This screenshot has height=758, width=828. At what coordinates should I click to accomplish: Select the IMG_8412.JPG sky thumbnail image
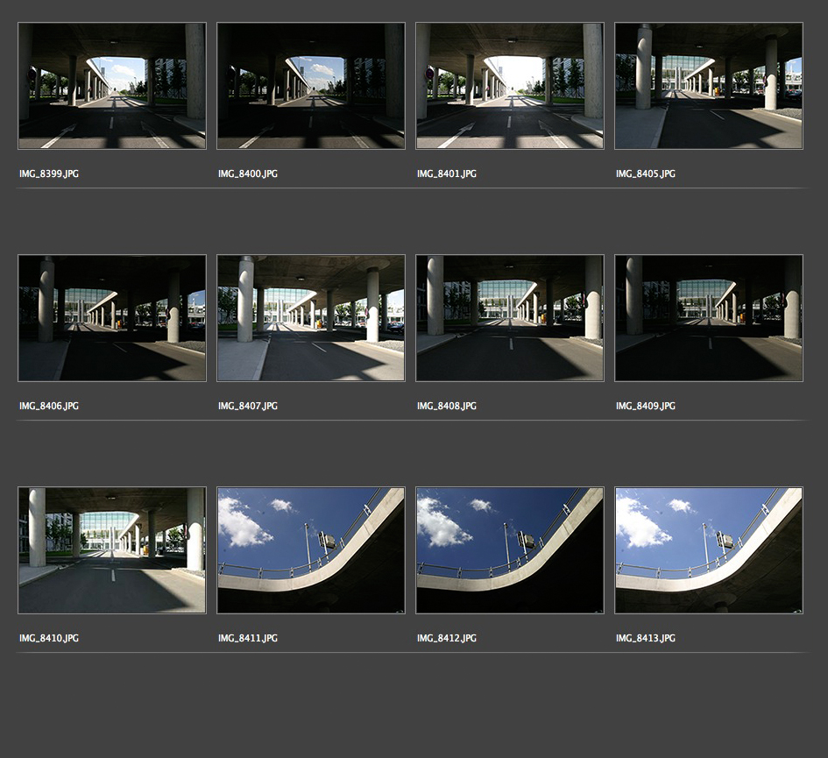[x=509, y=550]
